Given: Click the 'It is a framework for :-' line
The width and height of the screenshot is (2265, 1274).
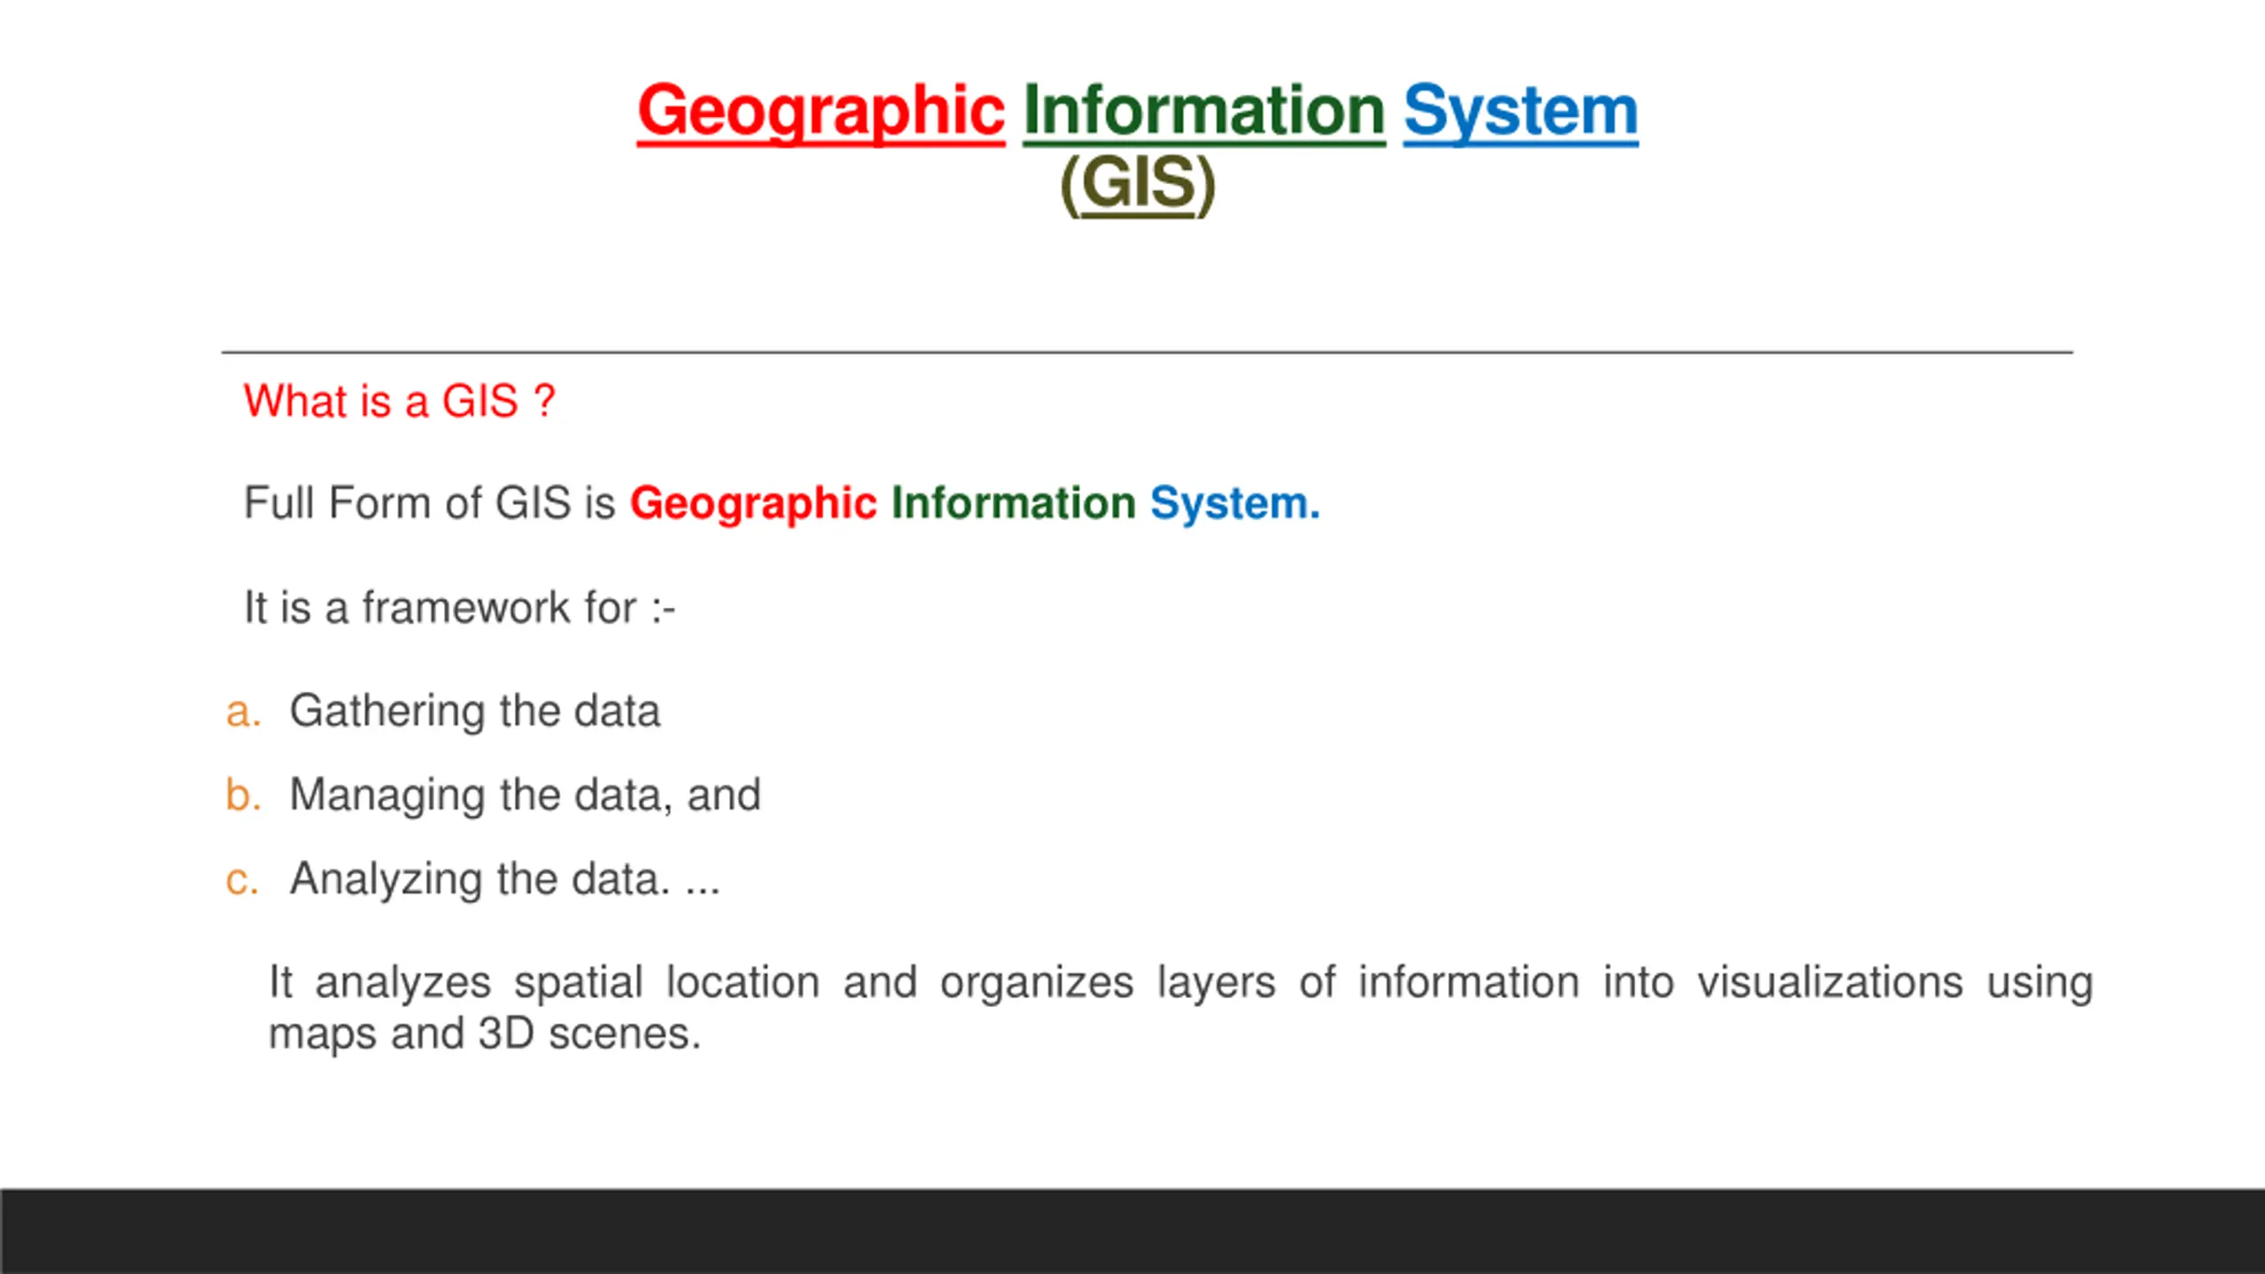Looking at the screenshot, I should coord(460,608).
